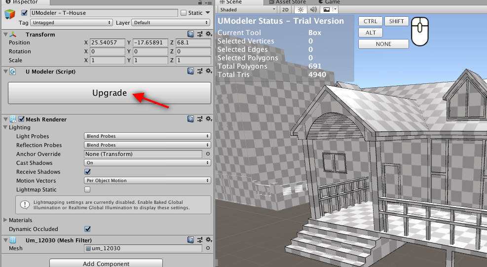The height and width of the screenshot is (267, 487).
Task: Click the NONE button
Action: (x=383, y=44)
